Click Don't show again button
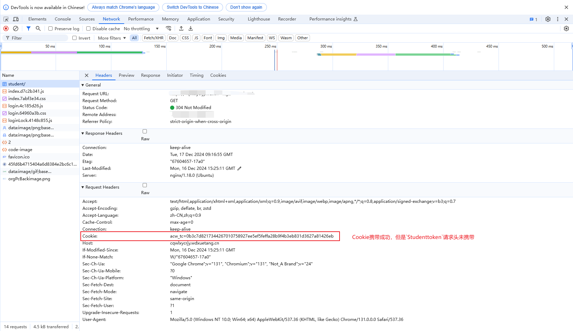The height and width of the screenshot is (331, 573). coord(246,7)
